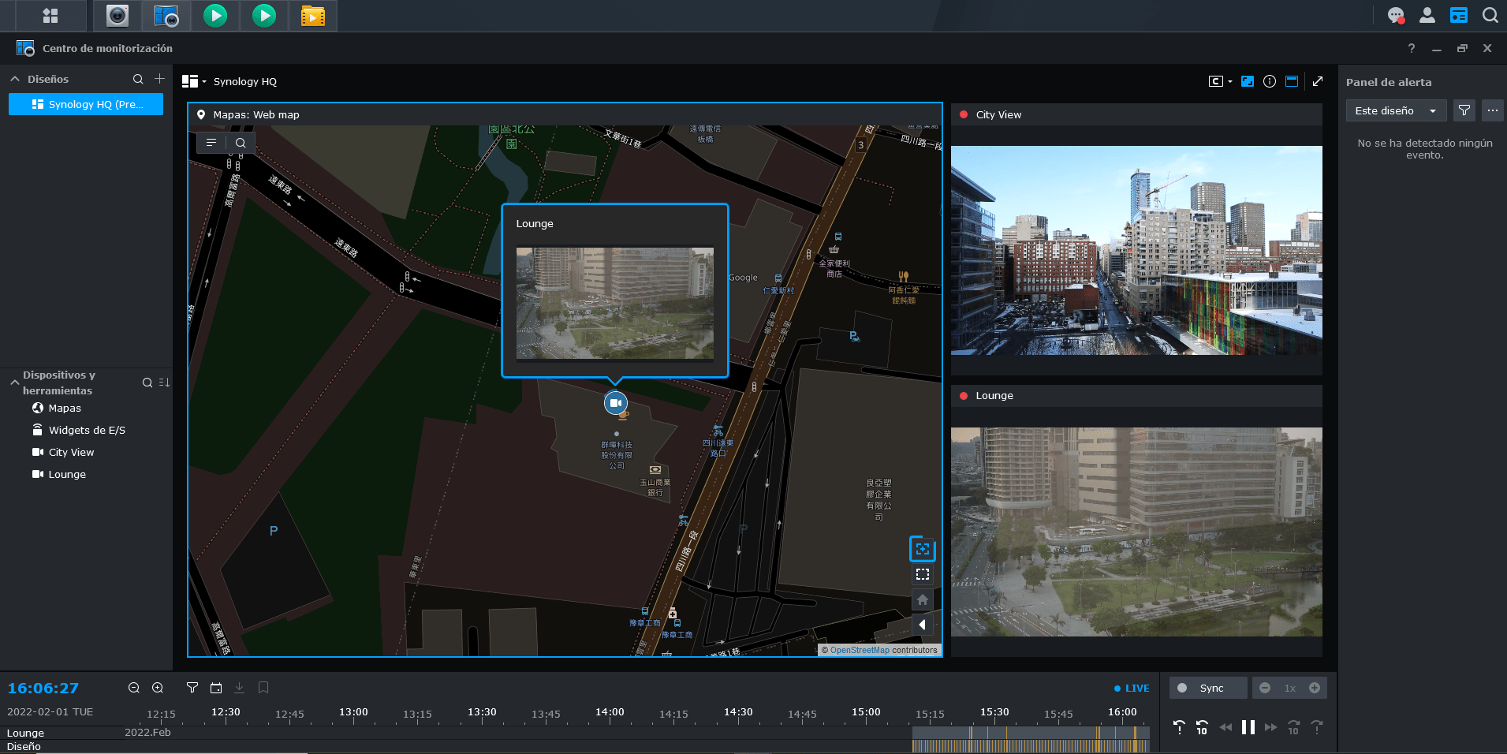Image resolution: width=1507 pixels, height=754 pixels.
Task: Open the Este diseño dropdown
Action: click(1396, 110)
